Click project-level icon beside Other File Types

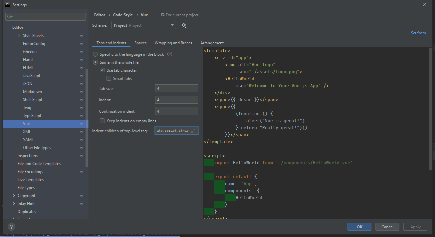[81, 148]
